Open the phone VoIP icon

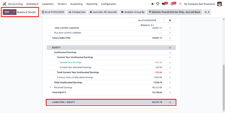pyautogui.click(x=158, y=4)
